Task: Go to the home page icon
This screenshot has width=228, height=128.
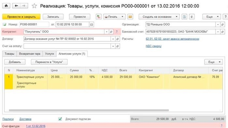Action: (x=6, y=6)
